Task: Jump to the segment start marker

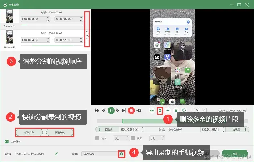Action: click(x=97, y=111)
